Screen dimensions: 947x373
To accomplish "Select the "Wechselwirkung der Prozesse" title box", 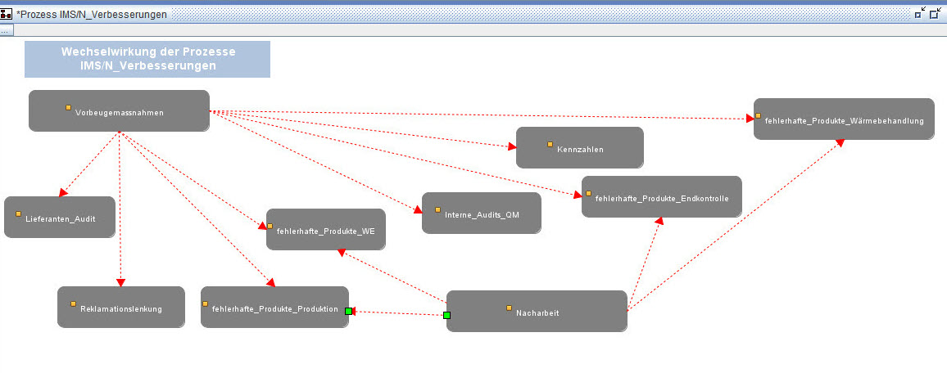I will click(x=147, y=59).
